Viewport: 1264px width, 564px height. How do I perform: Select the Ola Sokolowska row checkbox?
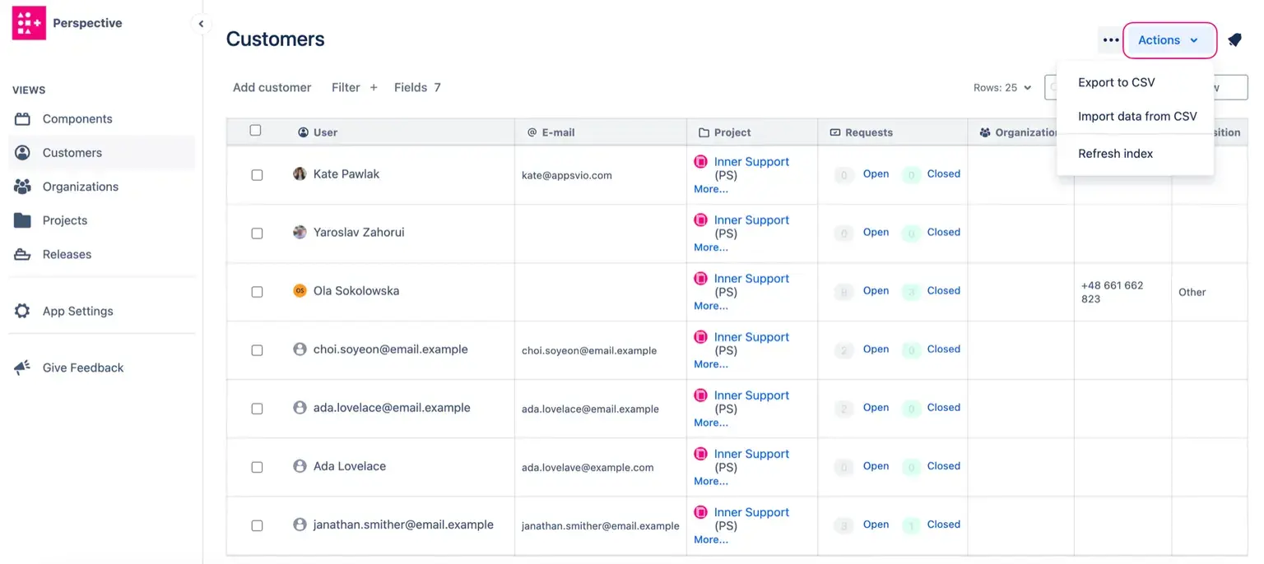click(x=257, y=292)
